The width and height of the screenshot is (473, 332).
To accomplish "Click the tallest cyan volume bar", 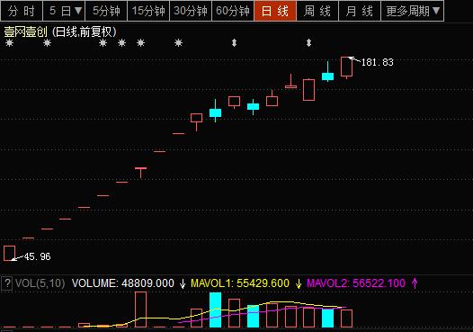I will 216,310.
